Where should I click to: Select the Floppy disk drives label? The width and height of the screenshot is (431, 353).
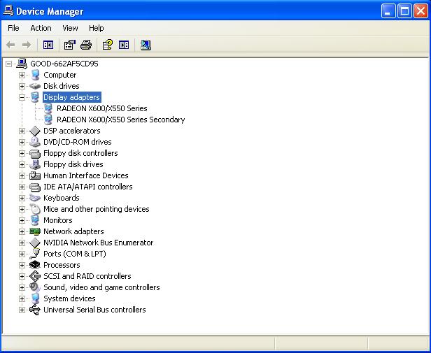(x=73, y=164)
